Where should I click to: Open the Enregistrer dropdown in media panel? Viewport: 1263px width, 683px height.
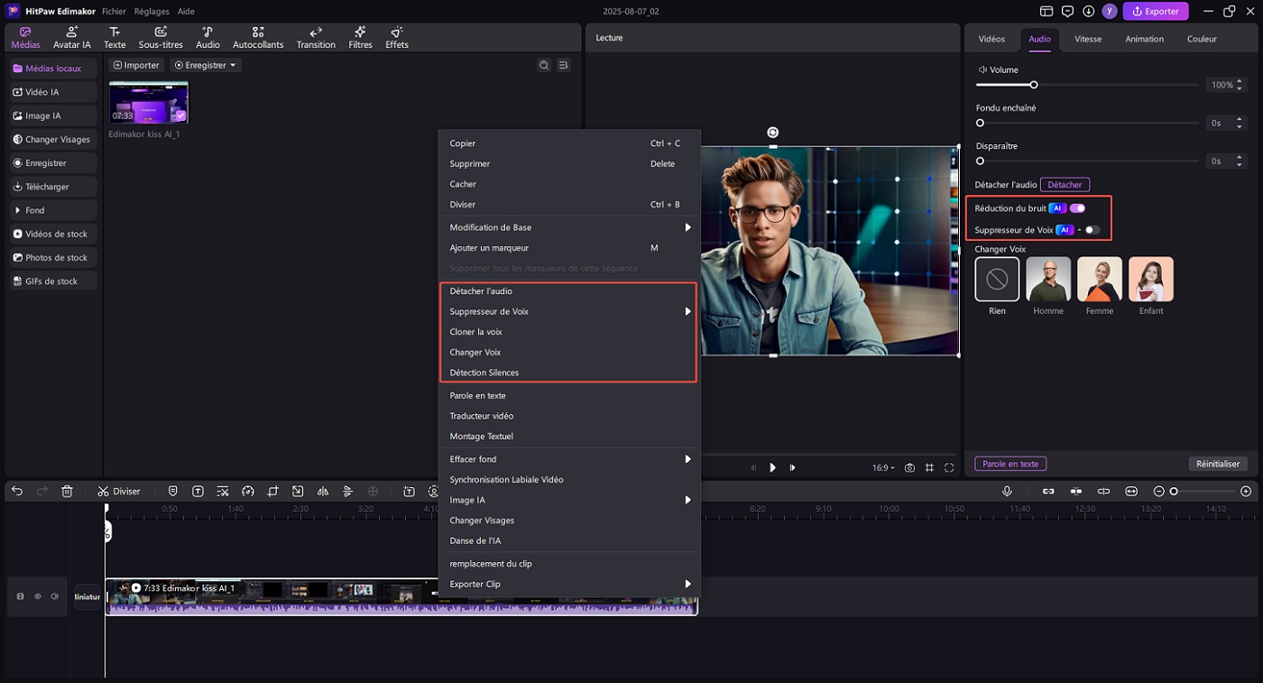tap(206, 65)
